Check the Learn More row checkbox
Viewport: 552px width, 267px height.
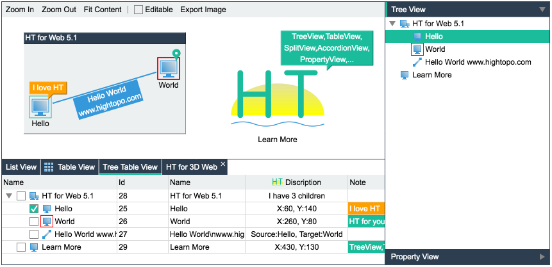[21, 247]
